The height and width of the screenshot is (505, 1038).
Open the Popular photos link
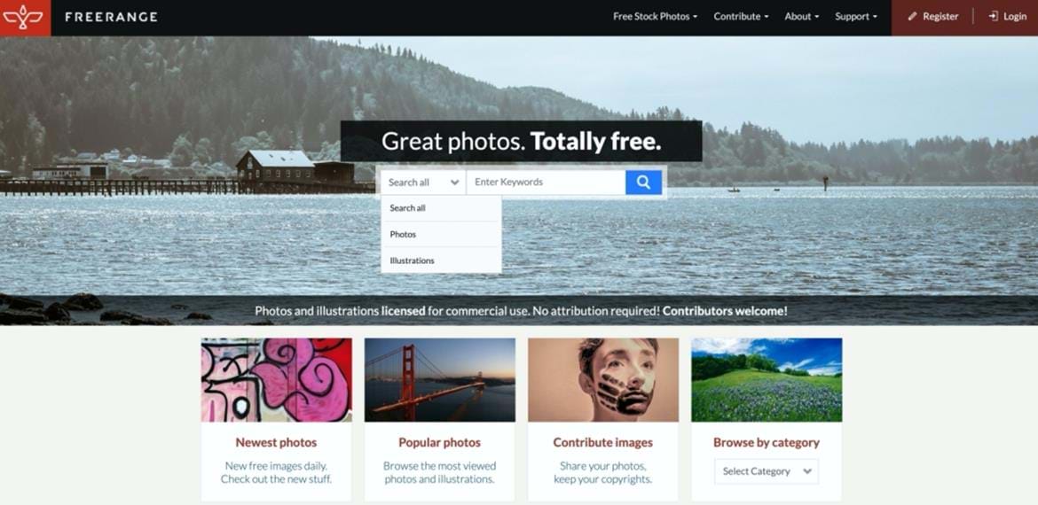click(439, 442)
